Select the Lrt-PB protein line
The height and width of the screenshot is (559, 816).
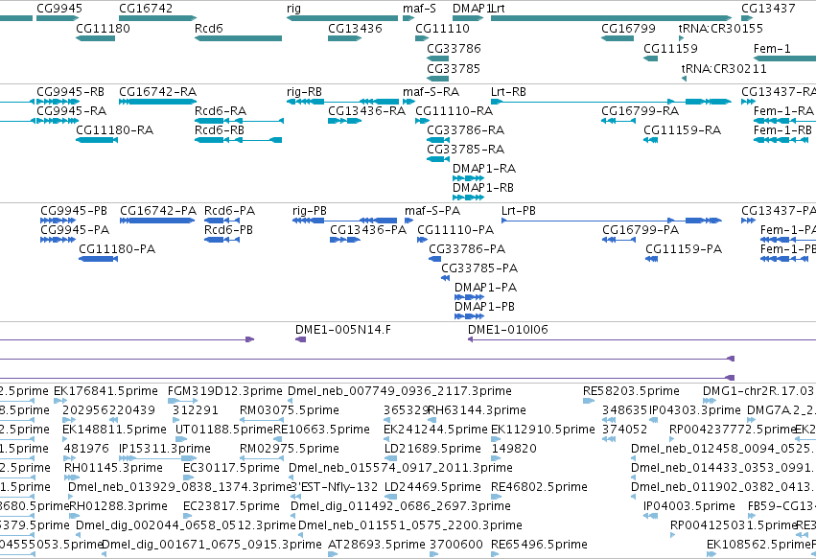(x=612, y=221)
